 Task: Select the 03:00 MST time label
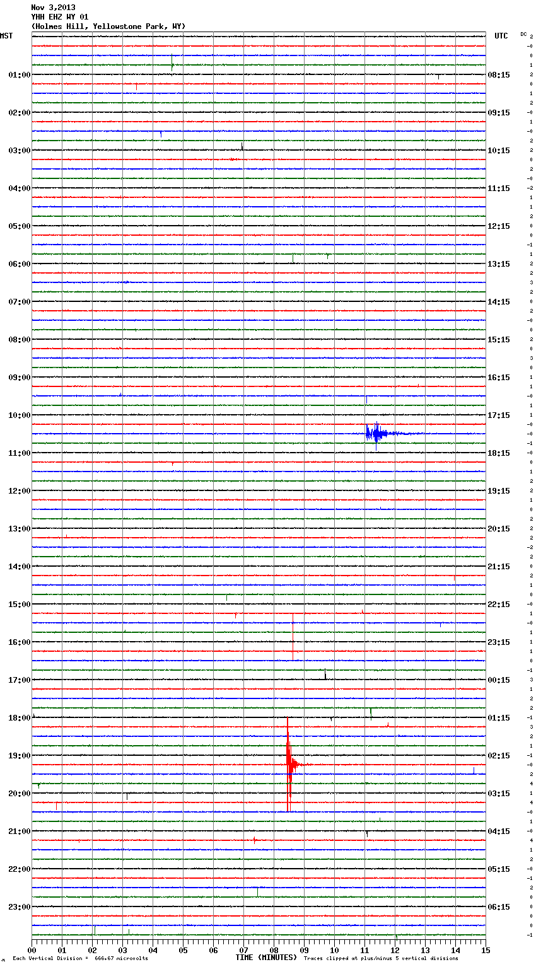coord(20,151)
